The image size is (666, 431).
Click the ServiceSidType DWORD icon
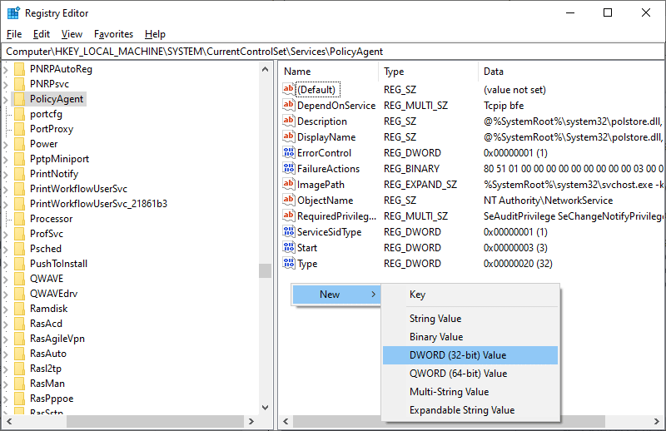(289, 232)
